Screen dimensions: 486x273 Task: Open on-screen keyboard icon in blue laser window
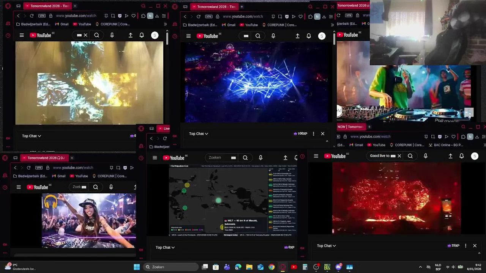[x=246, y=36]
